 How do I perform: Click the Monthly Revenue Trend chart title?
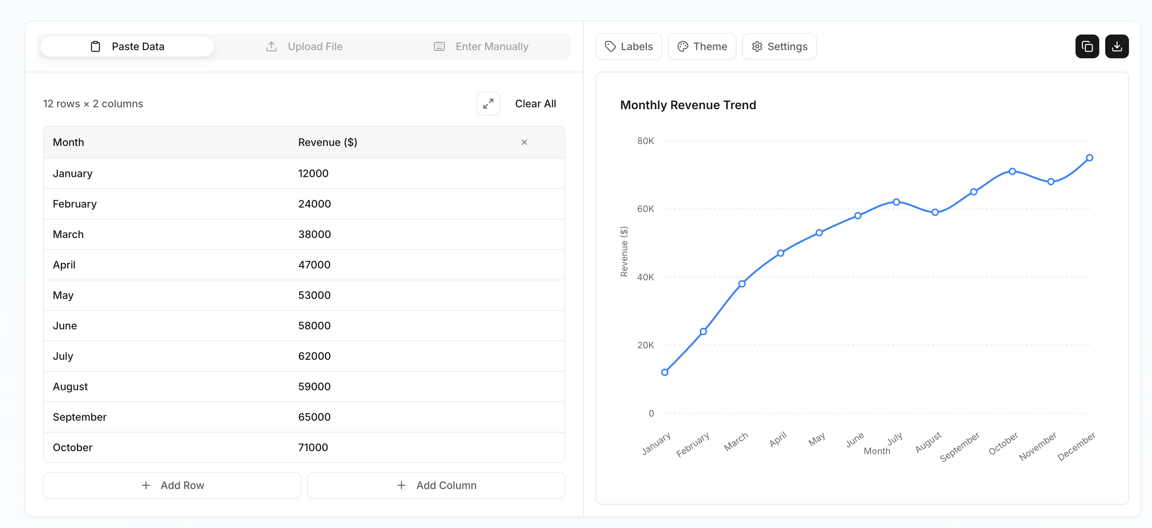coord(688,105)
